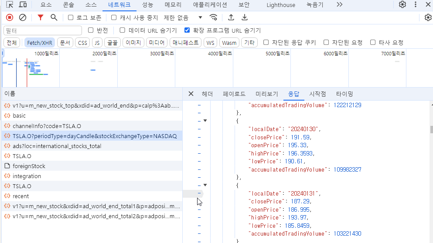This screenshot has height=243, width=433.
Task: Open the network search magnifier
Action: pos(54,17)
